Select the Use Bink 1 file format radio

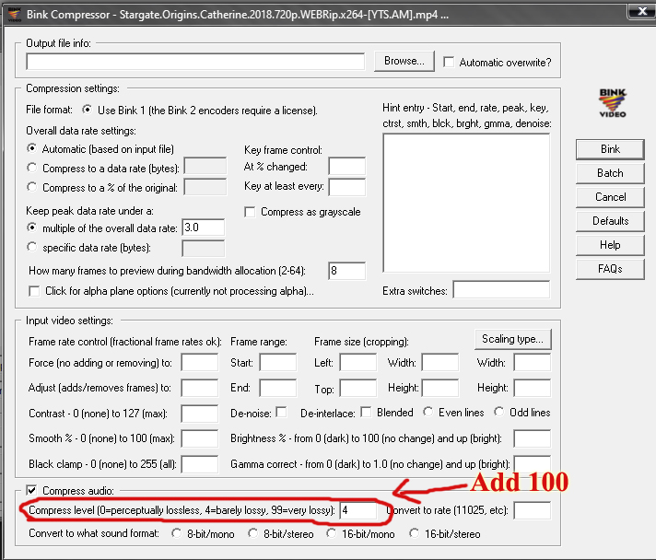[x=87, y=110]
